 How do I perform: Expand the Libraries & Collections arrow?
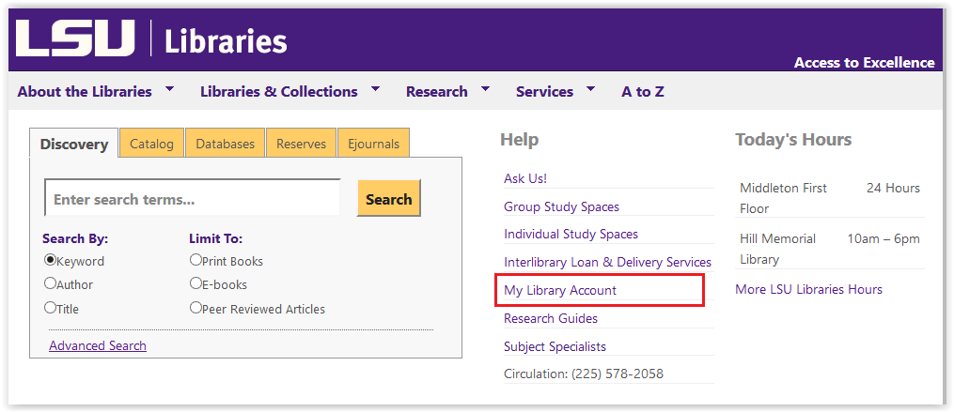pyautogui.click(x=375, y=89)
